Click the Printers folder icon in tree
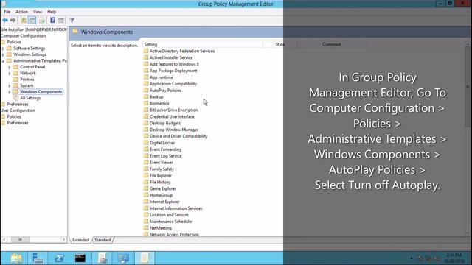The width and height of the screenshot is (472, 265). (x=15, y=79)
